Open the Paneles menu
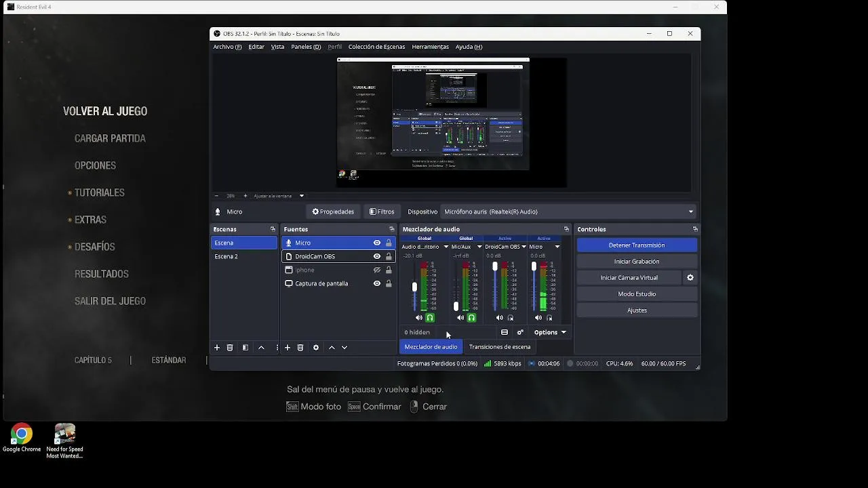The width and height of the screenshot is (868, 488). [x=306, y=47]
